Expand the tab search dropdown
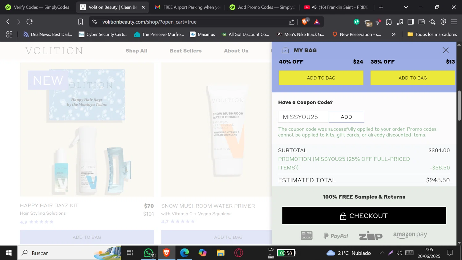Screen dimensions: 462x260 coord(406,7)
